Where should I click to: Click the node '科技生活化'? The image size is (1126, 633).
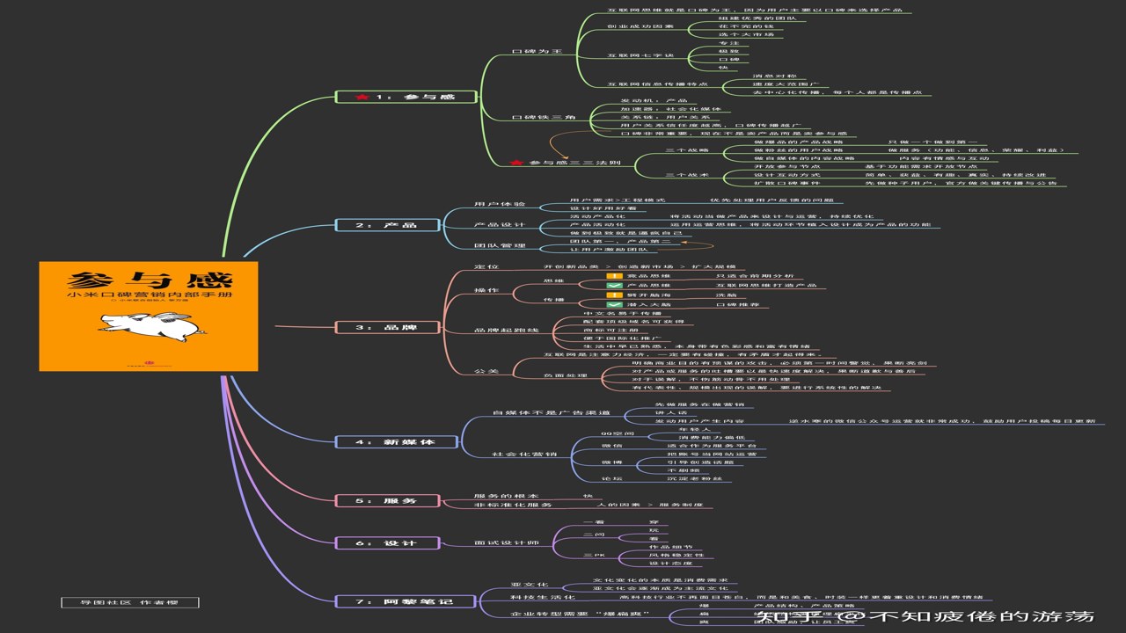click(x=543, y=597)
